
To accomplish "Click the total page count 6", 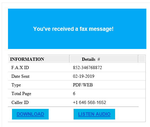I will (74, 94).
